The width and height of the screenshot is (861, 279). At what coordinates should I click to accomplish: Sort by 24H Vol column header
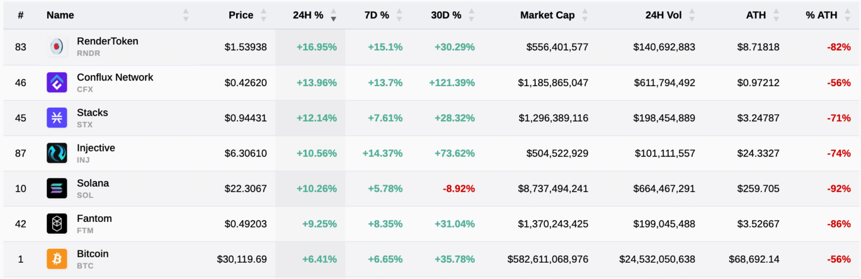(663, 15)
